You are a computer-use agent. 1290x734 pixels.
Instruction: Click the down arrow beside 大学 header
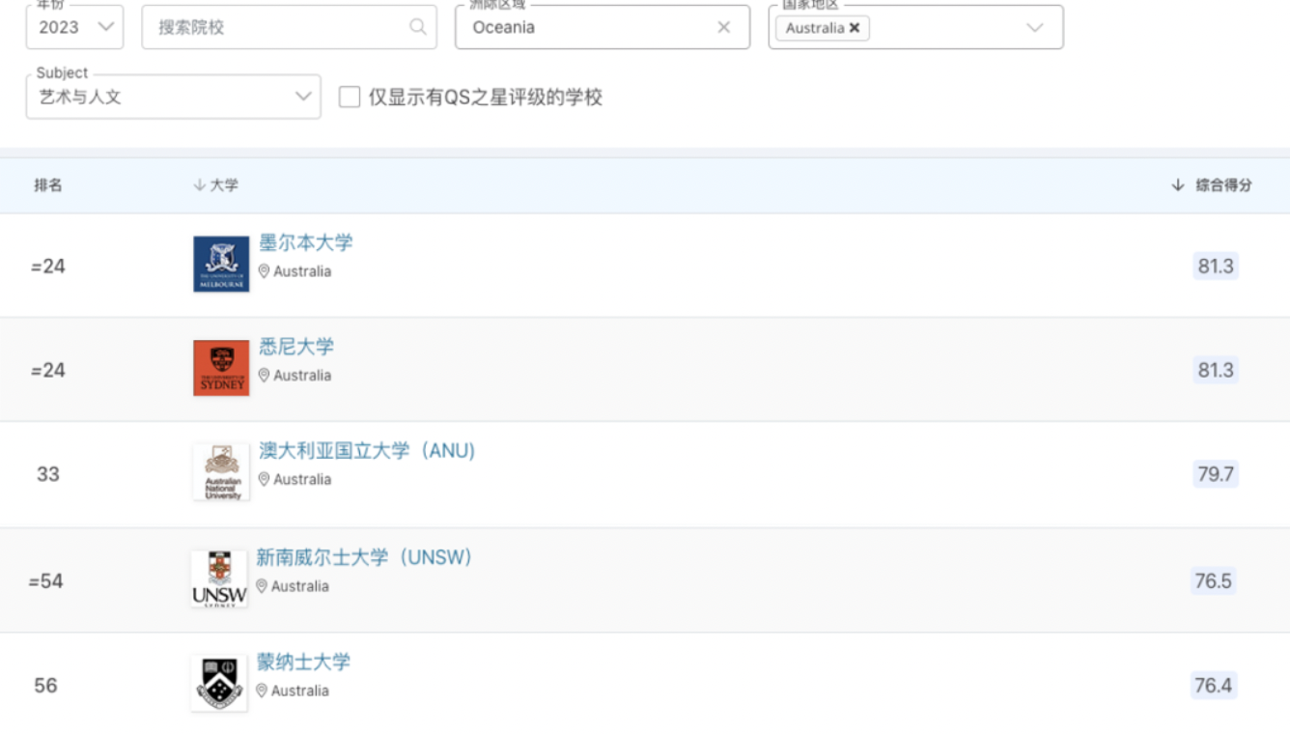click(x=199, y=184)
